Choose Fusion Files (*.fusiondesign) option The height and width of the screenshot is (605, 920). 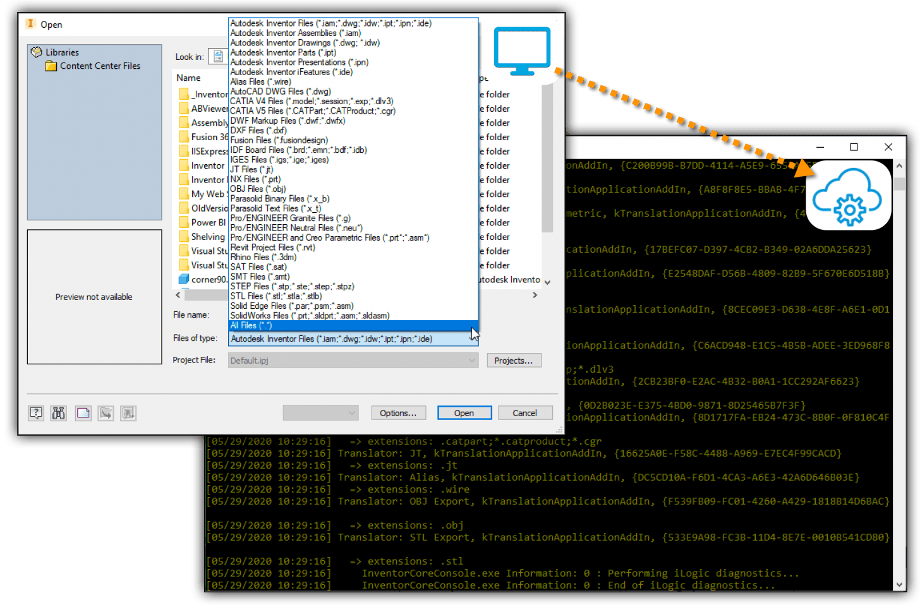[279, 140]
